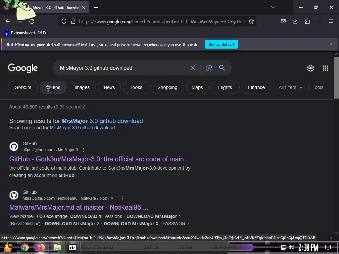Close the MrsMayor 3.0 github download tab
Viewport: 339px width, 254px height.
(x=83, y=7)
